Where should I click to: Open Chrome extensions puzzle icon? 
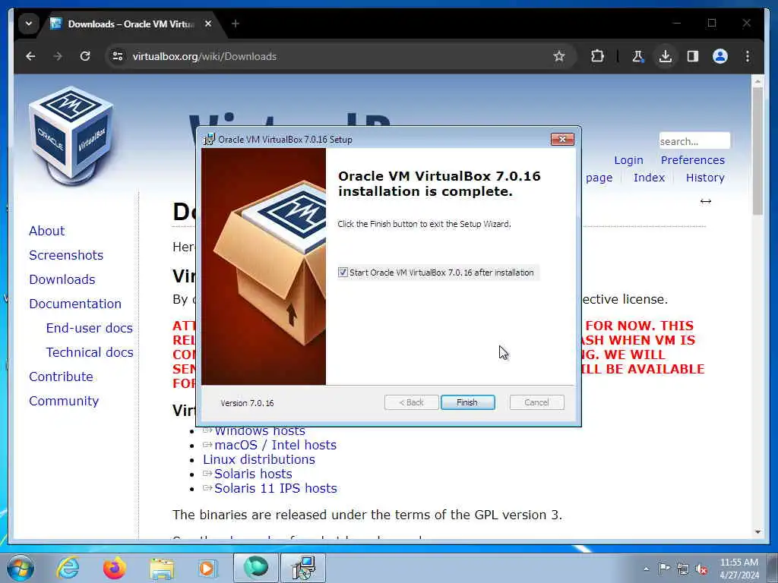pyautogui.click(x=597, y=56)
